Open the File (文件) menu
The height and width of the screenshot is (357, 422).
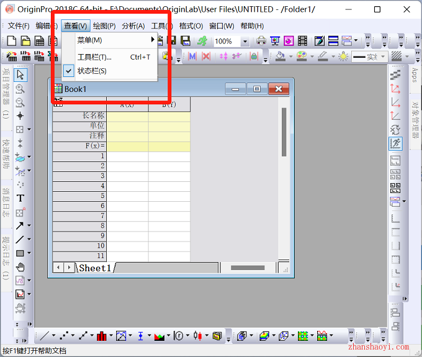point(18,26)
